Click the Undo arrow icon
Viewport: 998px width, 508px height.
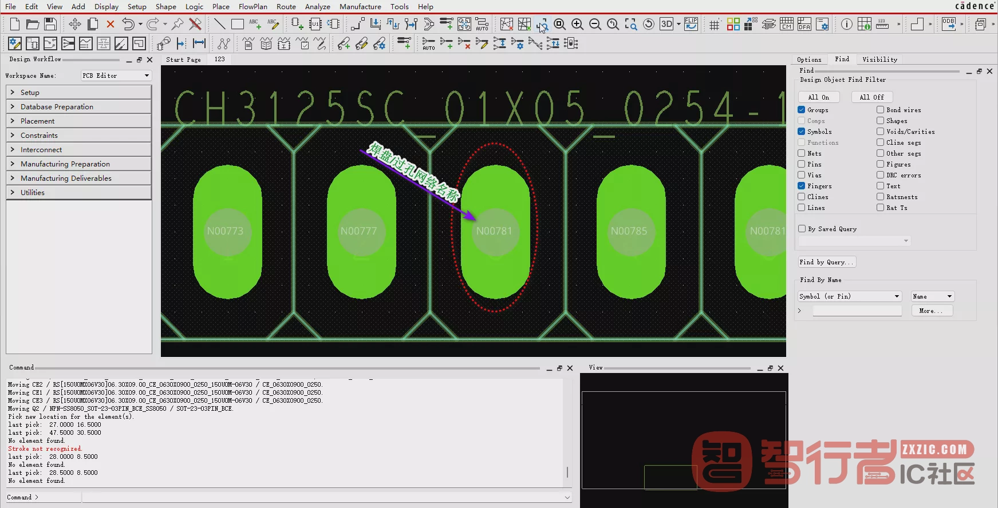[128, 24]
